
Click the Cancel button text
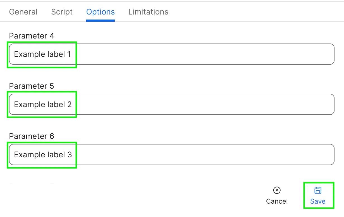(277, 201)
